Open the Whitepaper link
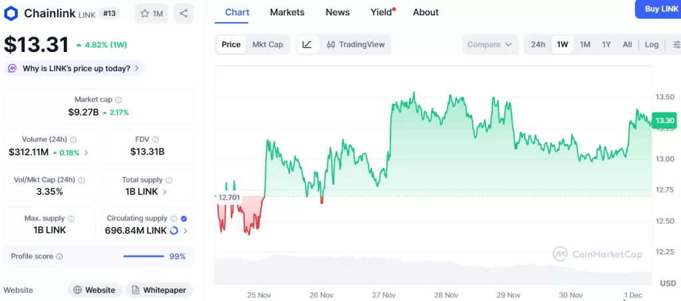This screenshot has width=681, height=301. pos(160,290)
